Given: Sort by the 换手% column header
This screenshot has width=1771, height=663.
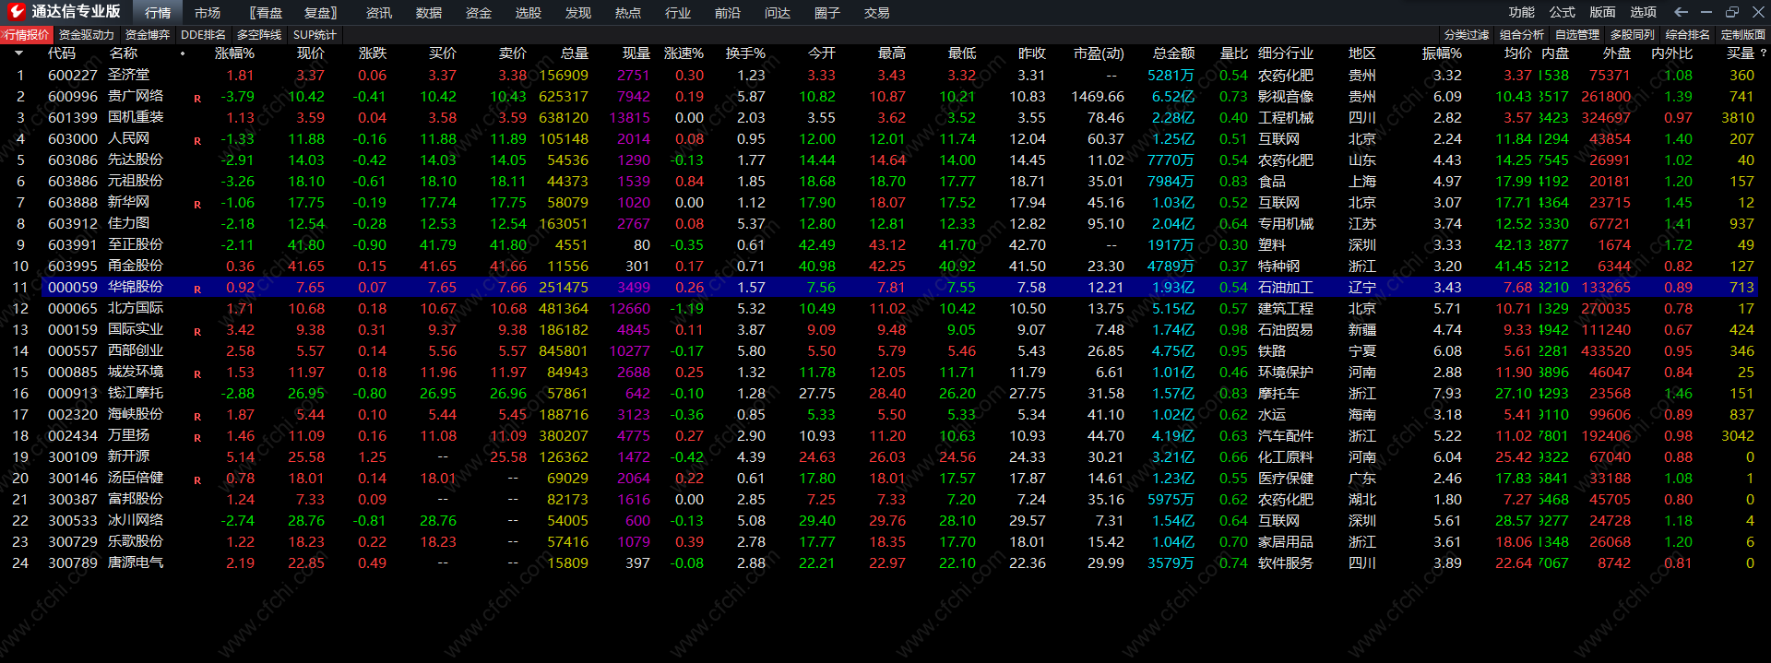Looking at the screenshot, I should pyautogui.click(x=745, y=53).
